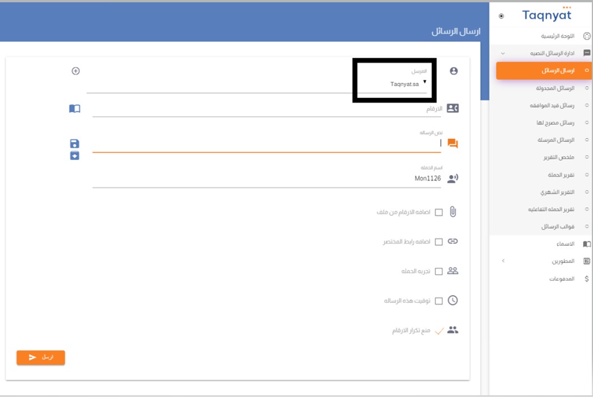
Task: Open قوالب الرسائل message templates
Action: [558, 227]
